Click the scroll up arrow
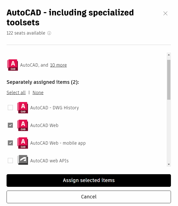This screenshot has height=206, width=178. [169, 55]
